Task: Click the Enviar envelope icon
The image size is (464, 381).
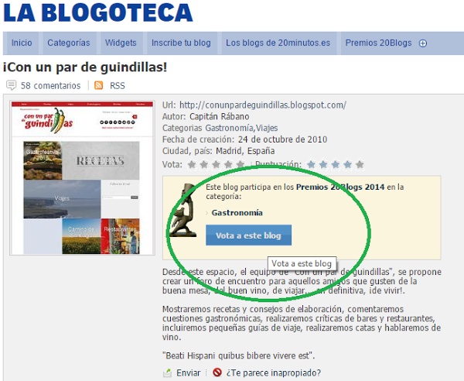Action: (x=168, y=372)
